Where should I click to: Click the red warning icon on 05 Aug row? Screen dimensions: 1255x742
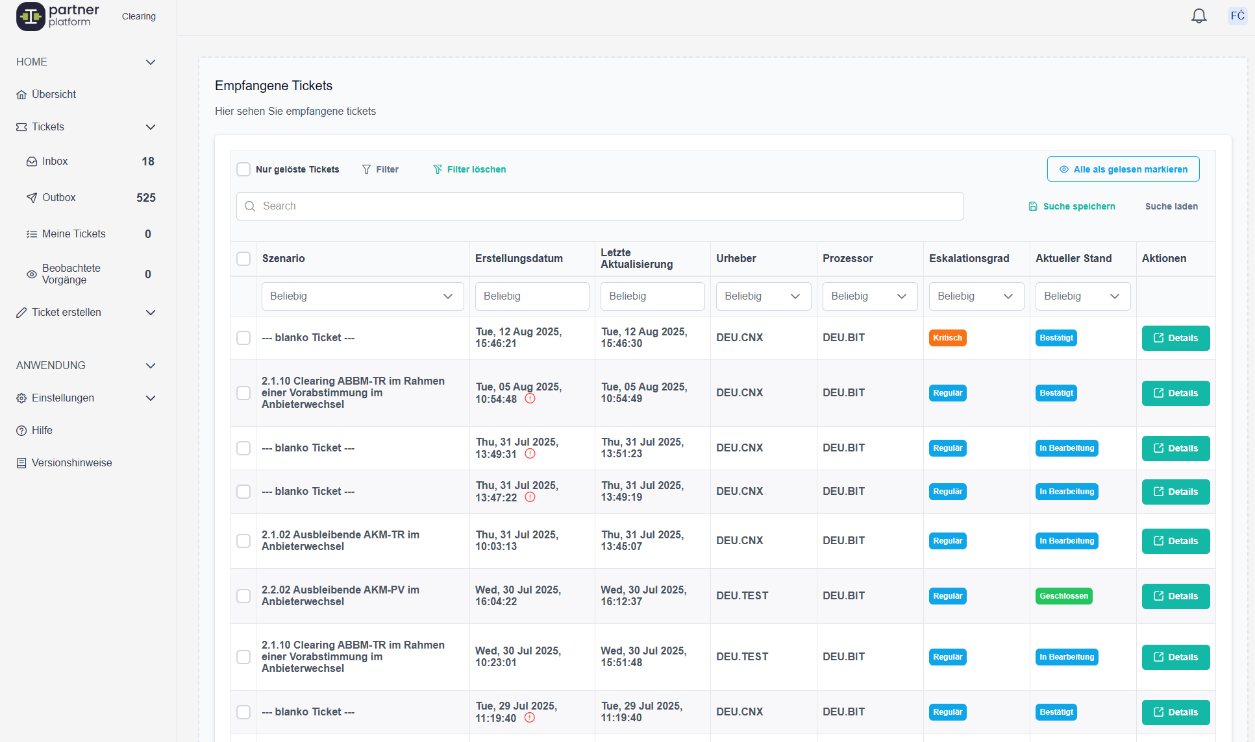[530, 399]
